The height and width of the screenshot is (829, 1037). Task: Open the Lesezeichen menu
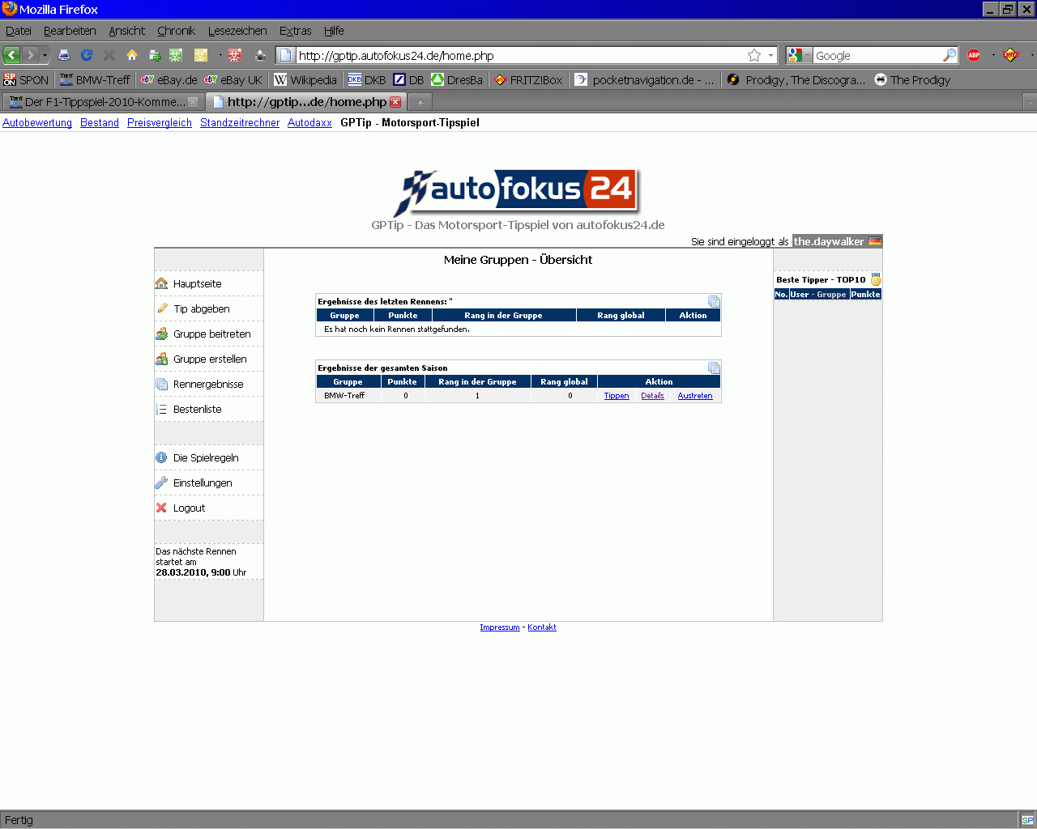click(237, 31)
